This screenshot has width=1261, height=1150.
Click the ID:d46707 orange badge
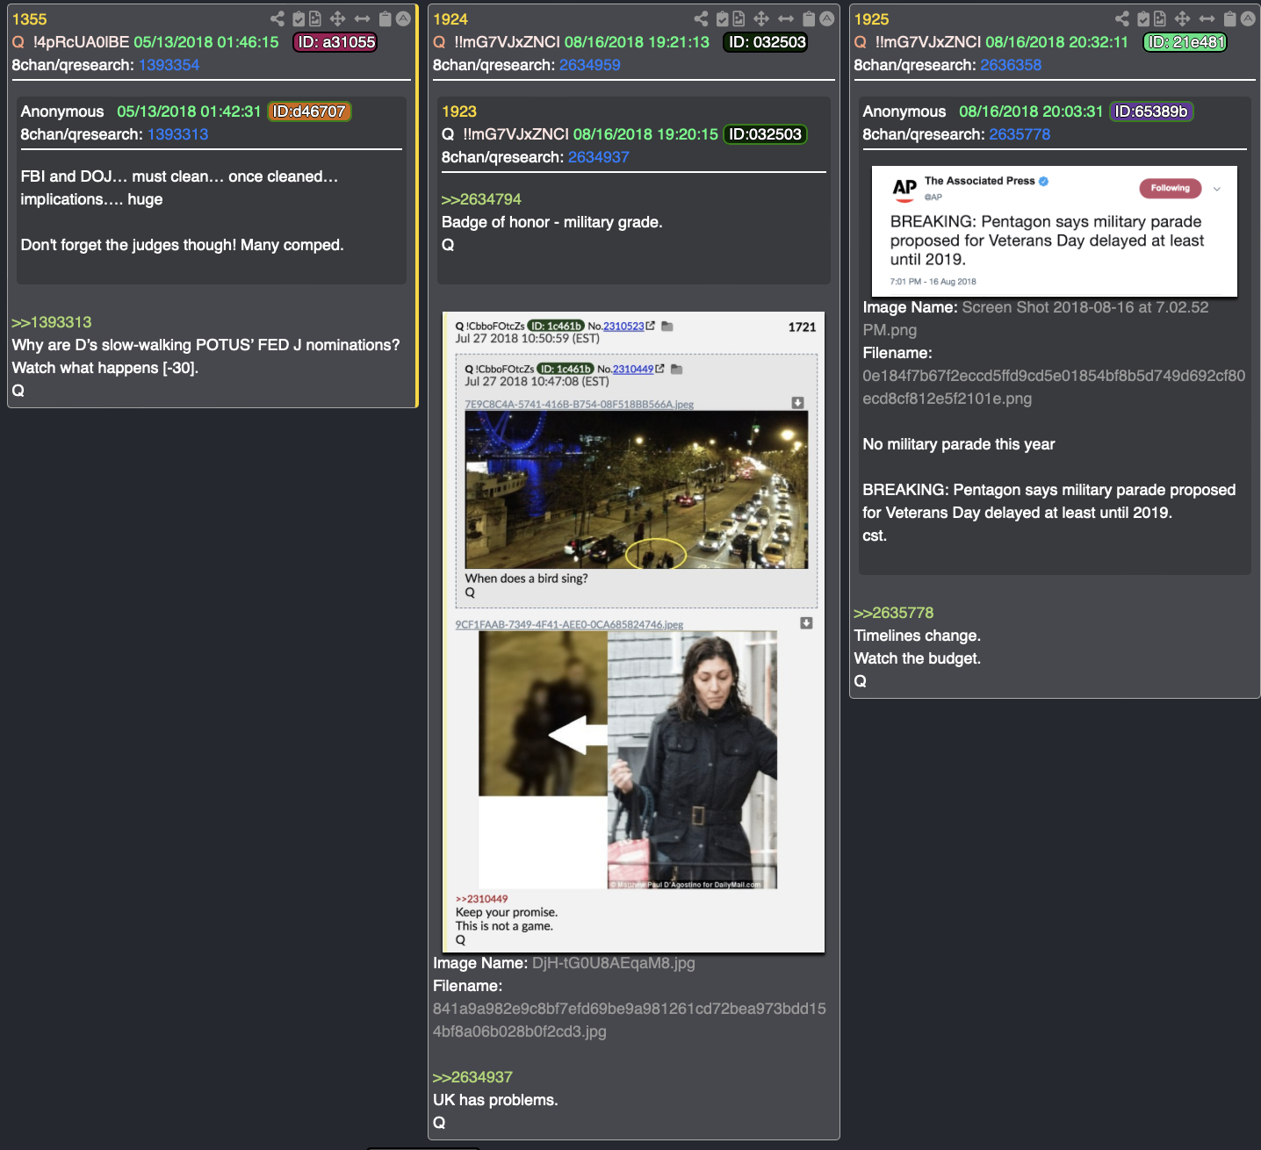pyautogui.click(x=309, y=111)
